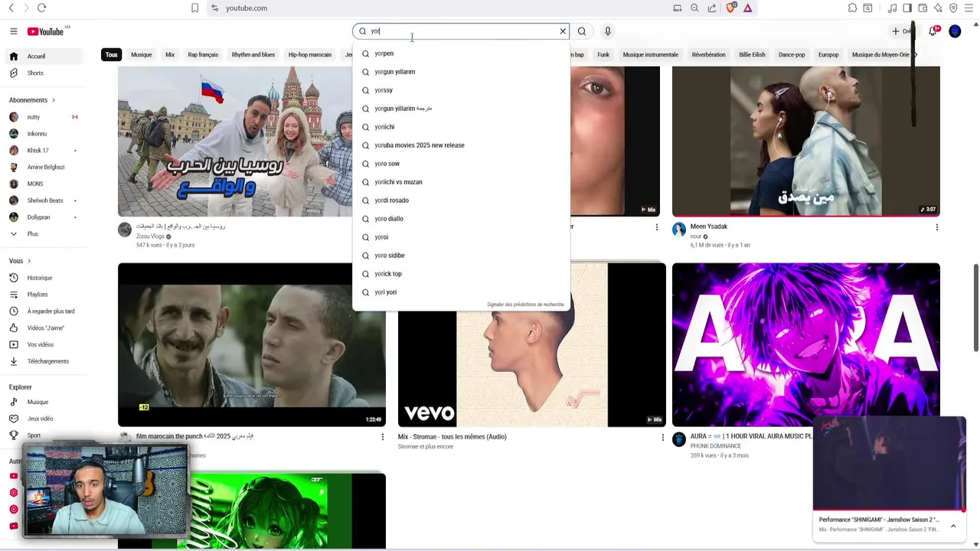This screenshot has width=980, height=551.
Task: Open Brave Shields lion icon
Action: click(x=731, y=8)
